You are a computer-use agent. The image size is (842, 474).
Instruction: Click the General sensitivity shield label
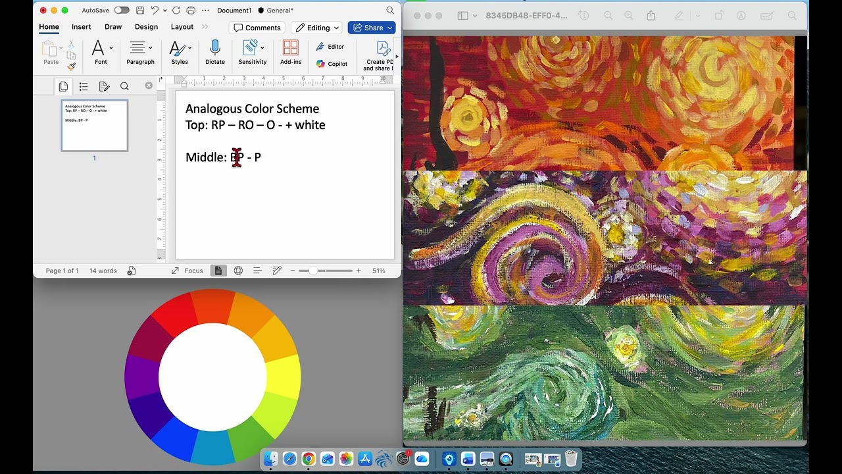click(276, 11)
